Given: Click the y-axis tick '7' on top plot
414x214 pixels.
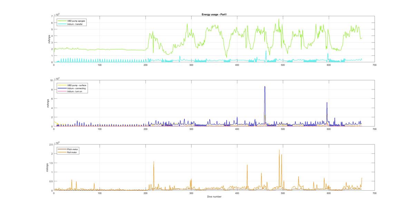Looking at the screenshot, I should 52,16.
